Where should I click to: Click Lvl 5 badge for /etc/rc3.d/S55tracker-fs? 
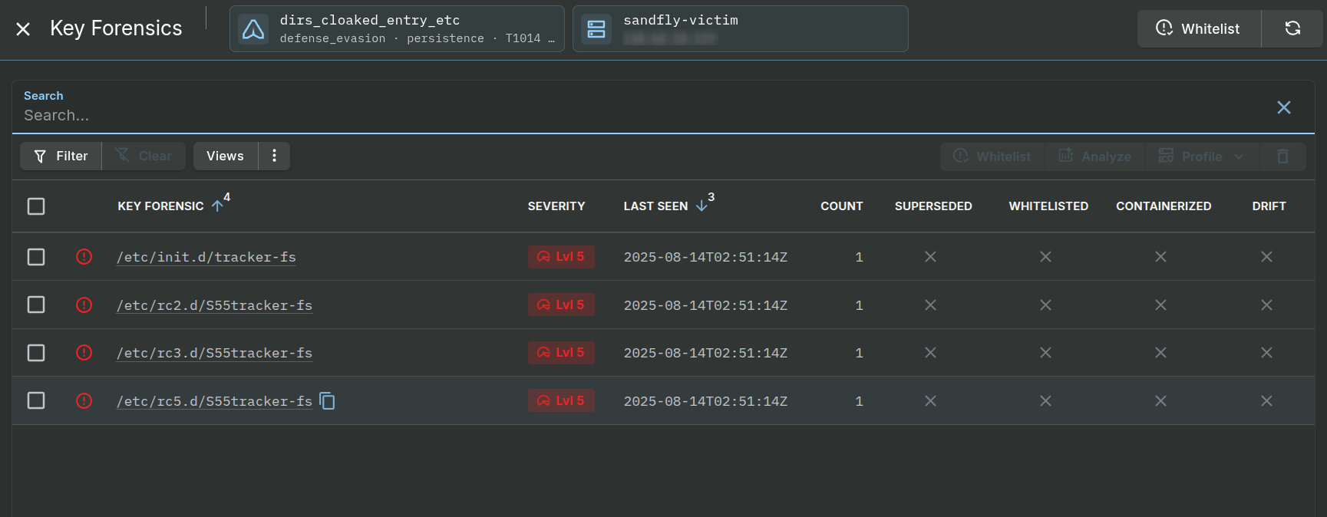tap(561, 353)
